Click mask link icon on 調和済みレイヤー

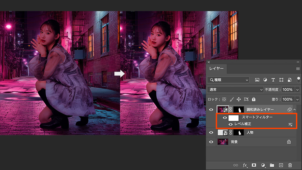click(x=231, y=110)
